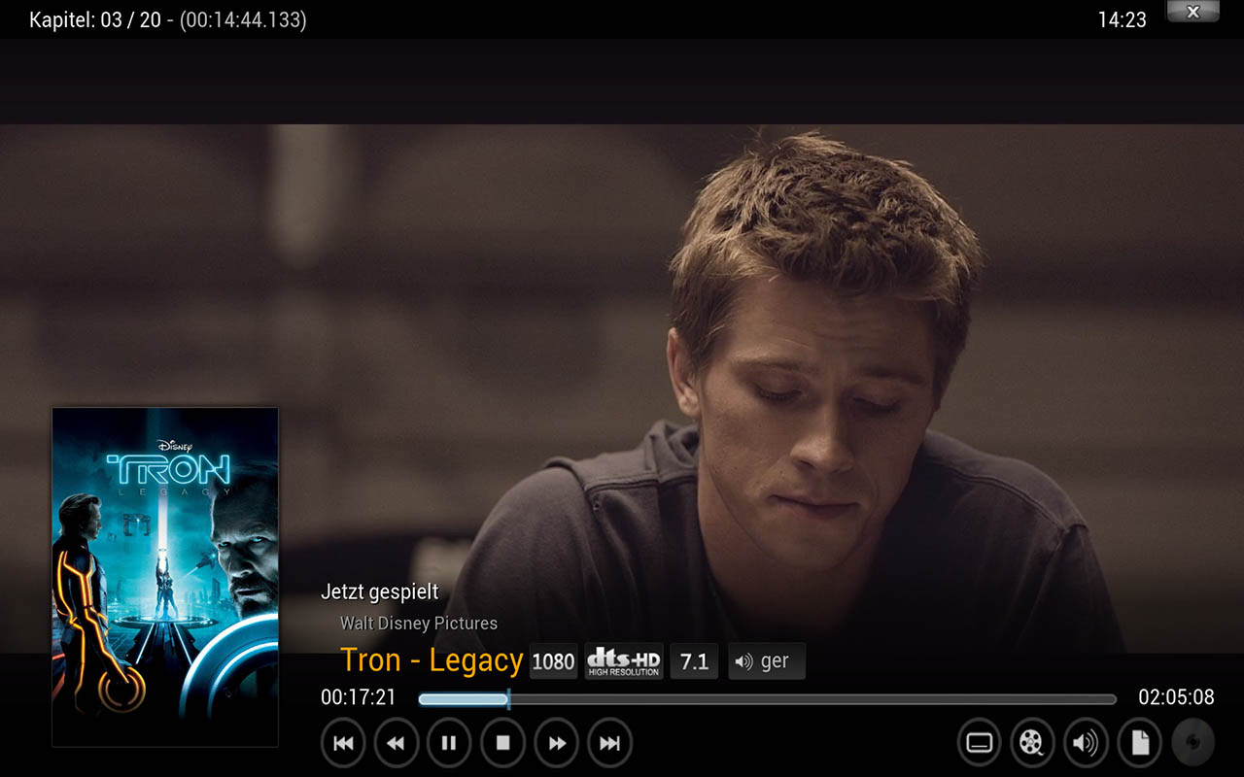Viewport: 1244px width, 777px height.
Task: Click the Tron Legacy poster thumbnail
Action: point(165,577)
